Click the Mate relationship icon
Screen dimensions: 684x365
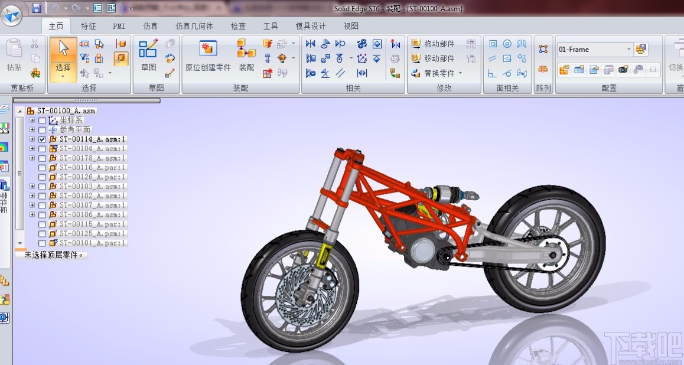(311, 44)
